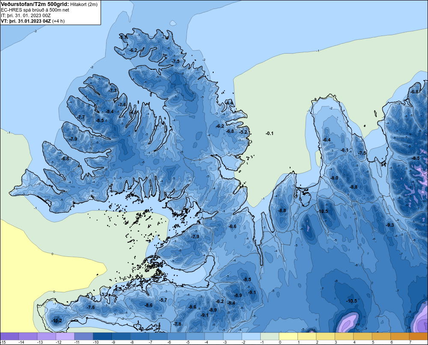Click the -6.6 temperature label
This screenshot has width=428, height=345.
click(x=232, y=226)
